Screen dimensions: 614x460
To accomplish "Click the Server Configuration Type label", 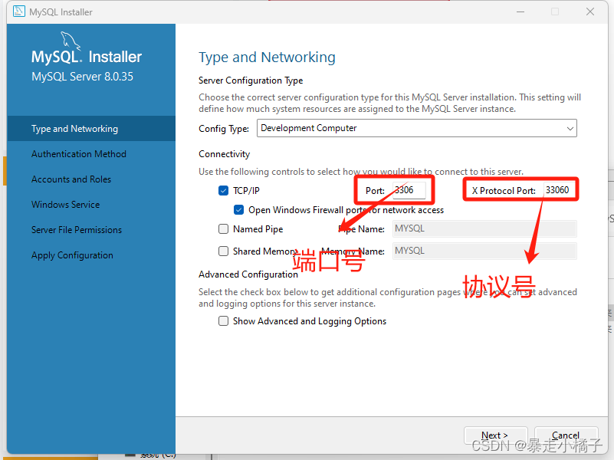I will pos(251,80).
